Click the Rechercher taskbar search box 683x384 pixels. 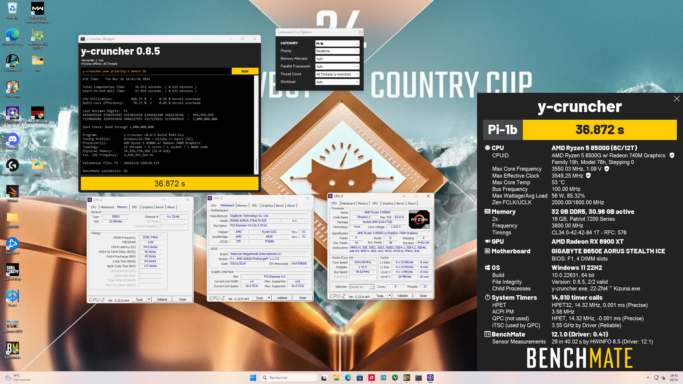coord(289,378)
